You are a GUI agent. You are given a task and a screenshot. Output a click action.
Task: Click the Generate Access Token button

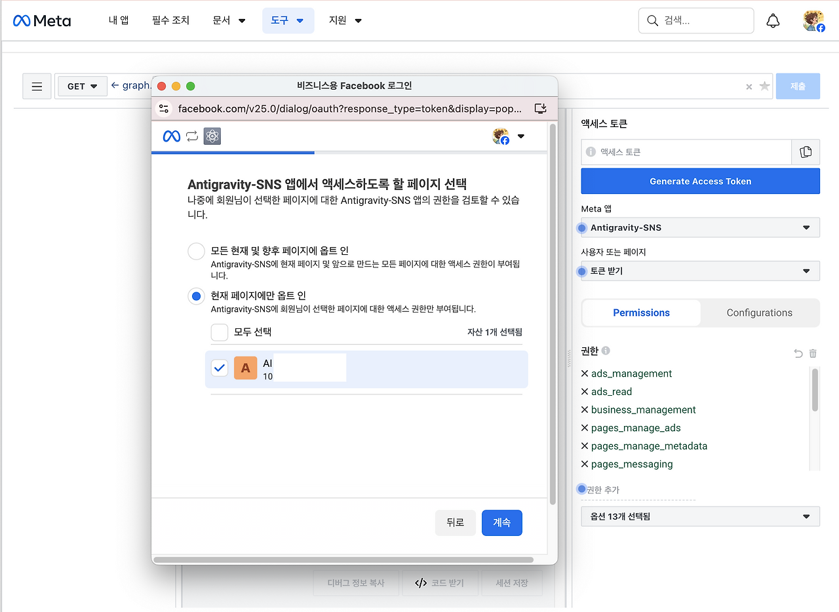[701, 182]
